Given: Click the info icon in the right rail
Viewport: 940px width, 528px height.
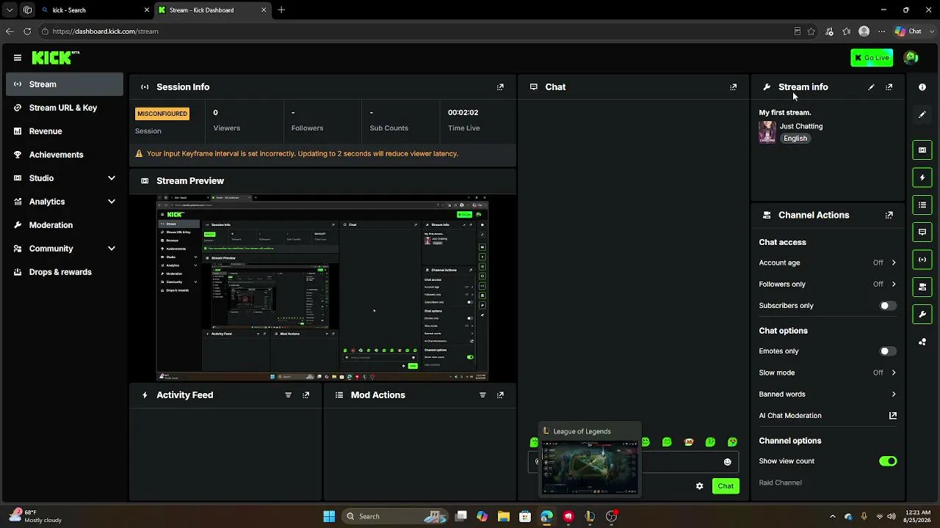Looking at the screenshot, I should [922, 87].
